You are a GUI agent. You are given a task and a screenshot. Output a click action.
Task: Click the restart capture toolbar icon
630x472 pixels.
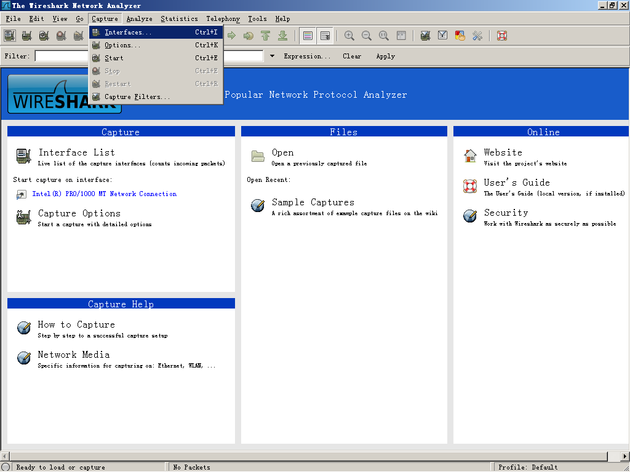[x=79, y=36]
